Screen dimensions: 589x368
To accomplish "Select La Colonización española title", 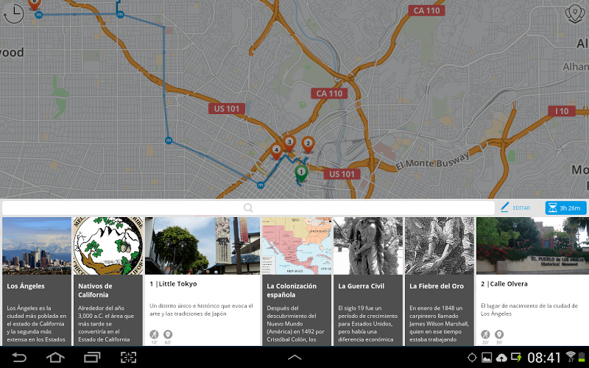I will click(292, 290).
